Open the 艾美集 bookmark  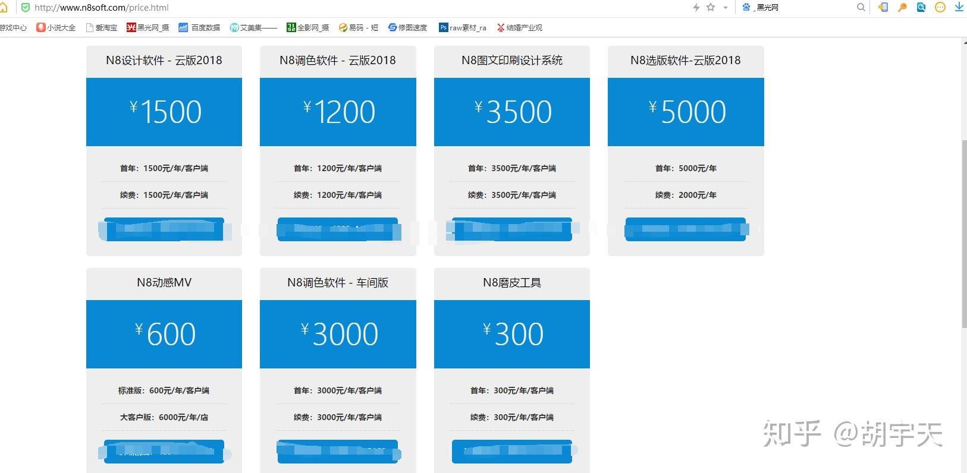(254, 27)
